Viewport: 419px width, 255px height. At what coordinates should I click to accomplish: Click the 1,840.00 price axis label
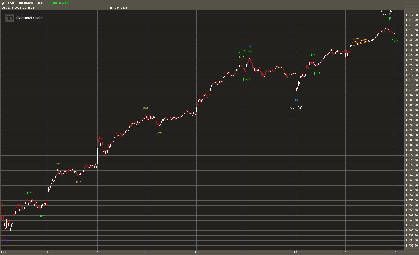click(x=412, y=30)
